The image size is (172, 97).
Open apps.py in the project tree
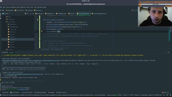[11, 34]
